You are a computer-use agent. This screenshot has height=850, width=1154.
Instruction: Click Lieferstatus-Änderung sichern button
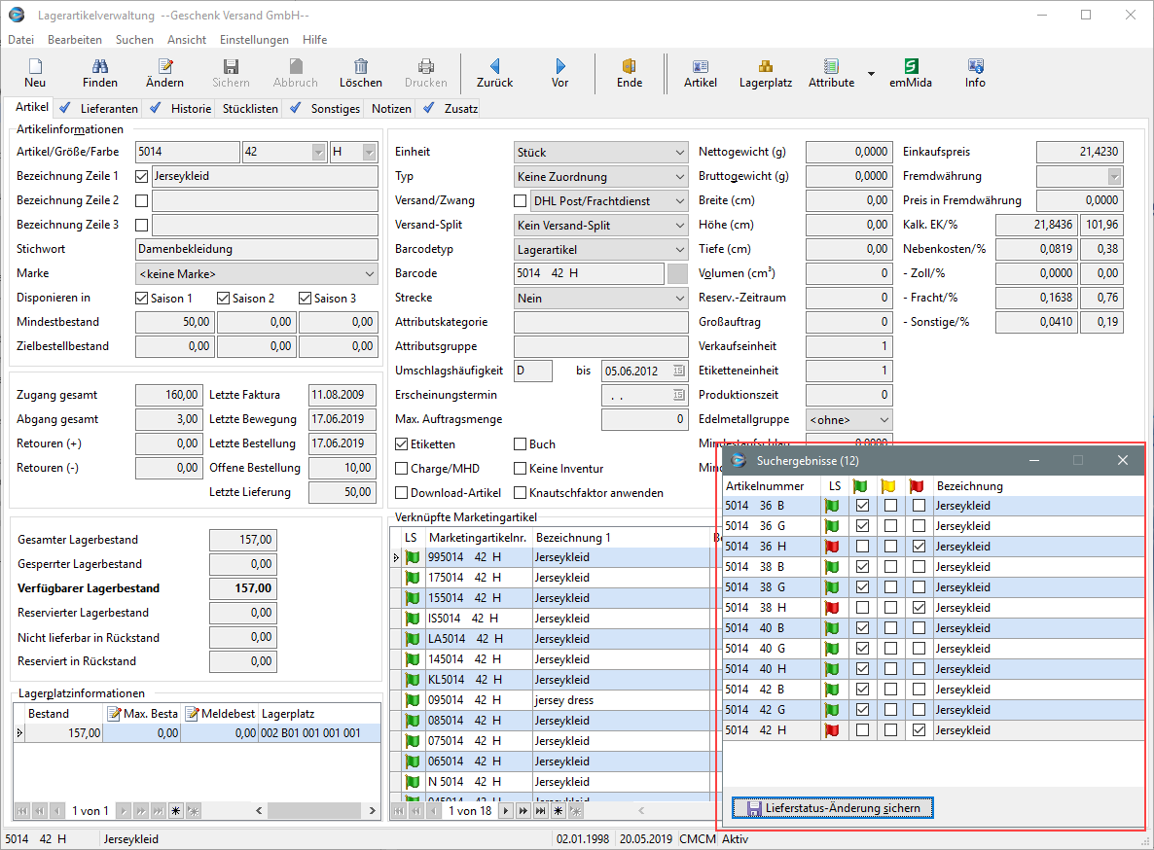[833, 808]
